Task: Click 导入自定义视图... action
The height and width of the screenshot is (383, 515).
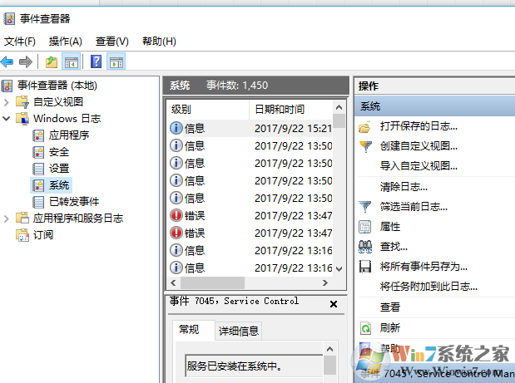Action: coord(418,166)
